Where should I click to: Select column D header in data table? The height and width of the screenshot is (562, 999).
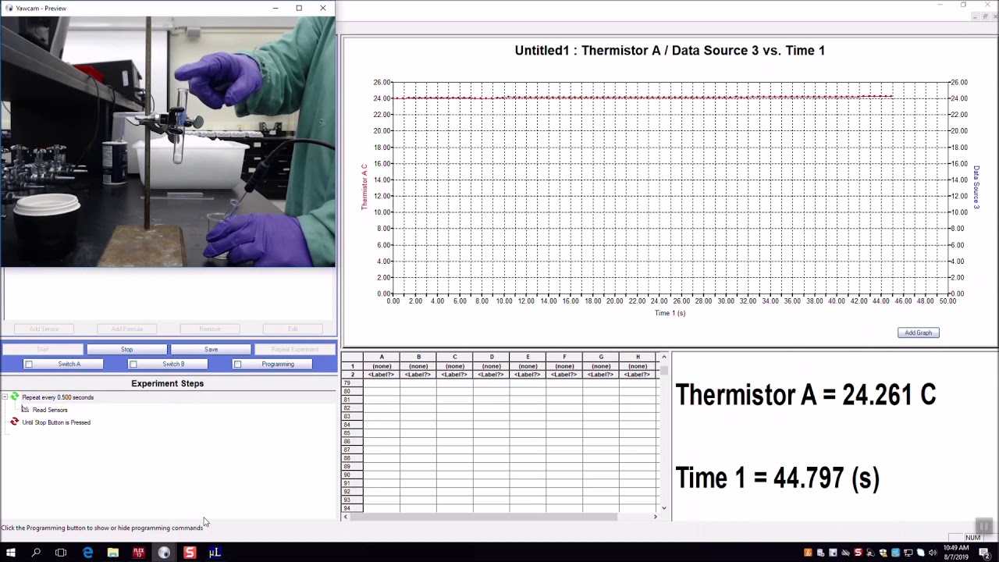click(x=492, y=357)
